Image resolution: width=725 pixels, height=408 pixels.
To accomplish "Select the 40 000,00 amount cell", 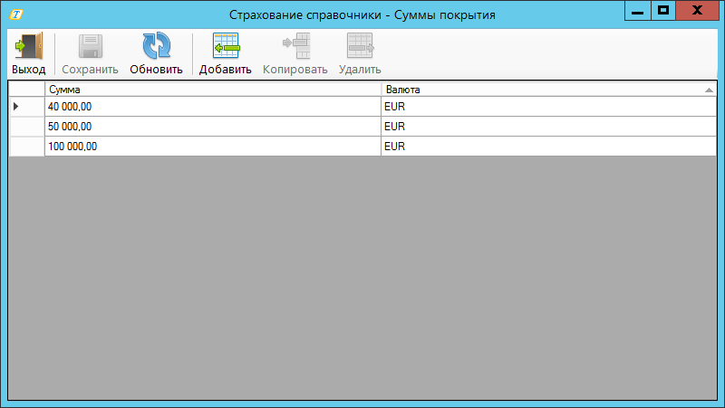I will (x=212, y=107).
